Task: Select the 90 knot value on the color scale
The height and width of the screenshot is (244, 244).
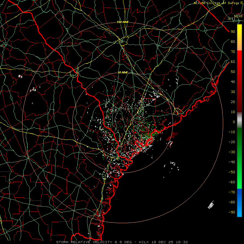Action: (x=233, y=32)
